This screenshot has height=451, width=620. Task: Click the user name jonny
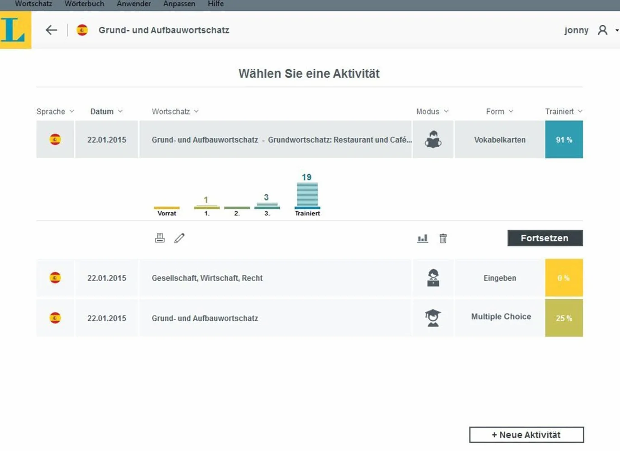[x=576, y=30]
